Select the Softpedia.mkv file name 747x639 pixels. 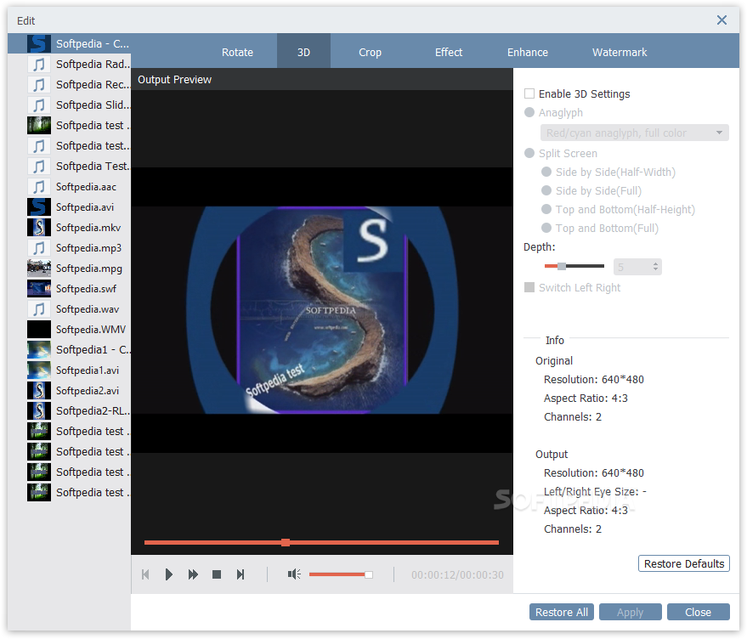click(88, 228)
